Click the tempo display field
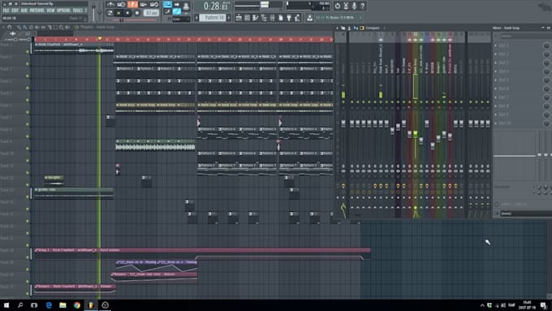552x311 pixels. pos(151,13)
